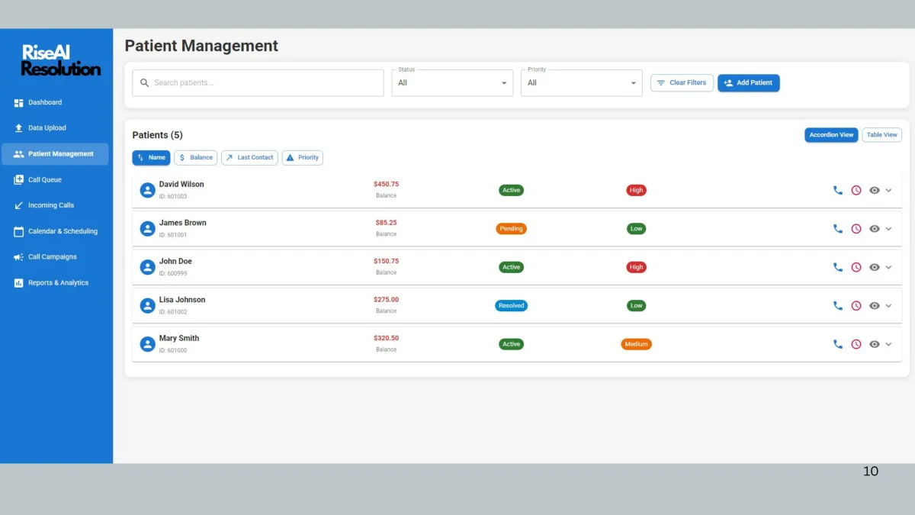Screen dimensions: 915x515
Task: Call Mary Smith using phone icon
Action: pos(838,344)
